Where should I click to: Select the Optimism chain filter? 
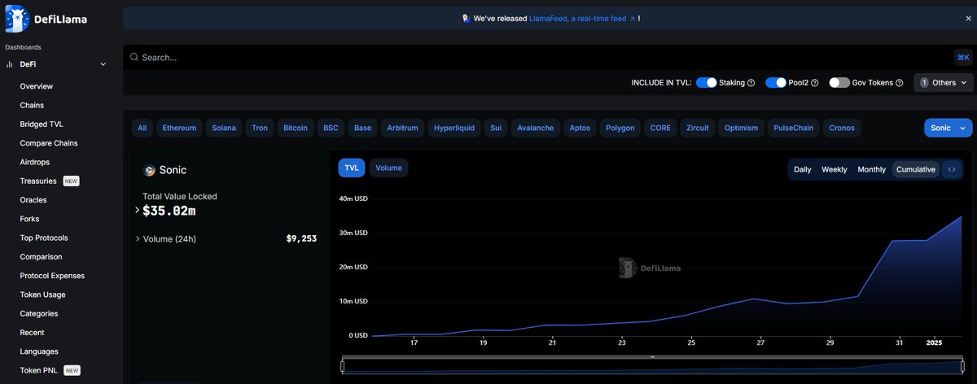(741, 128)
